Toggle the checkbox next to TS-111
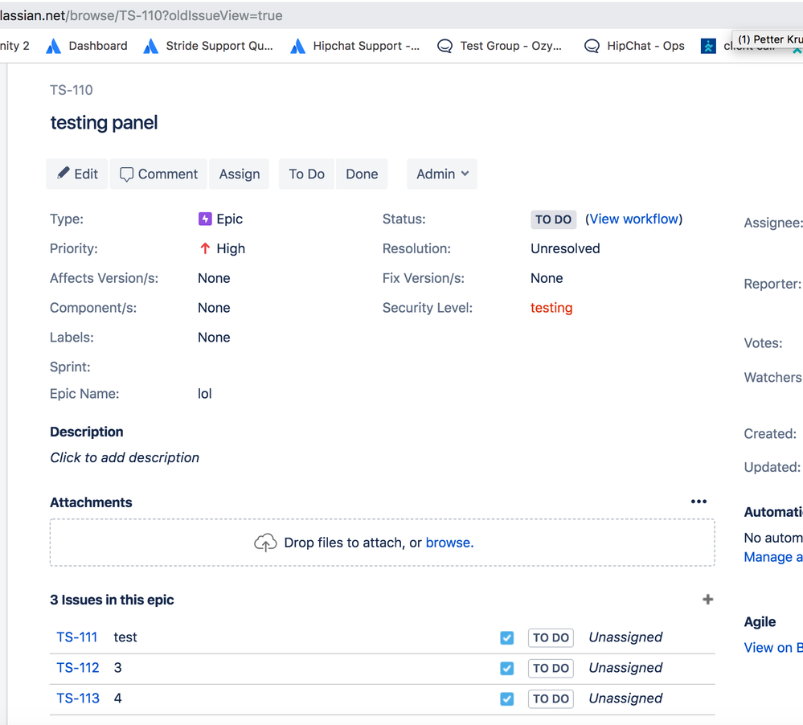803x725 pixels. [x=506, y=637]
